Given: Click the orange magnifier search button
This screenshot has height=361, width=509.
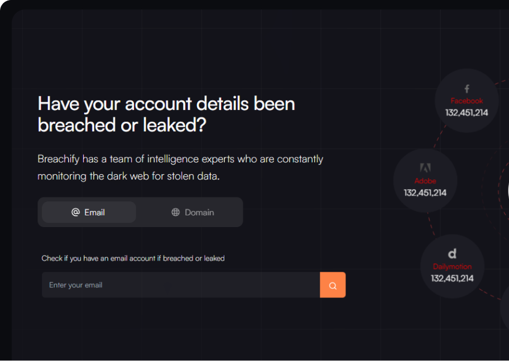Looking at the screenshot, I should coord(333,285).
